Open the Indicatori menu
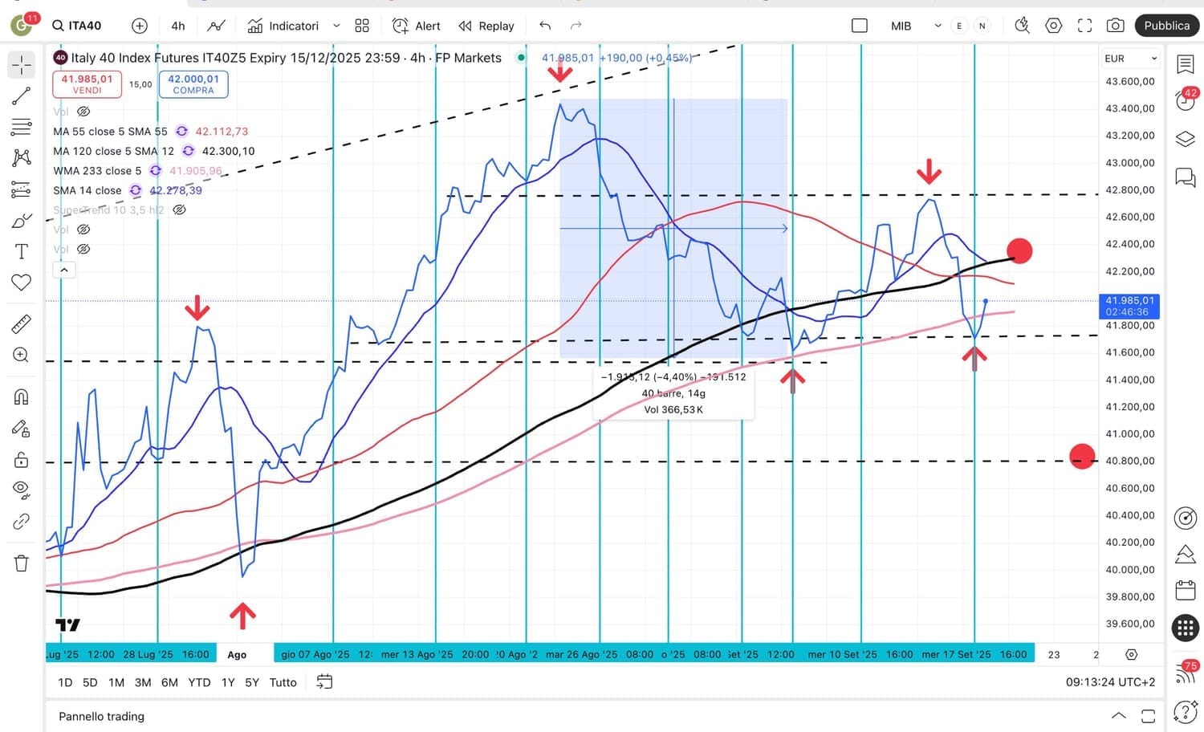Viewport: 1204px width, 732px height. tap(283, 26)
